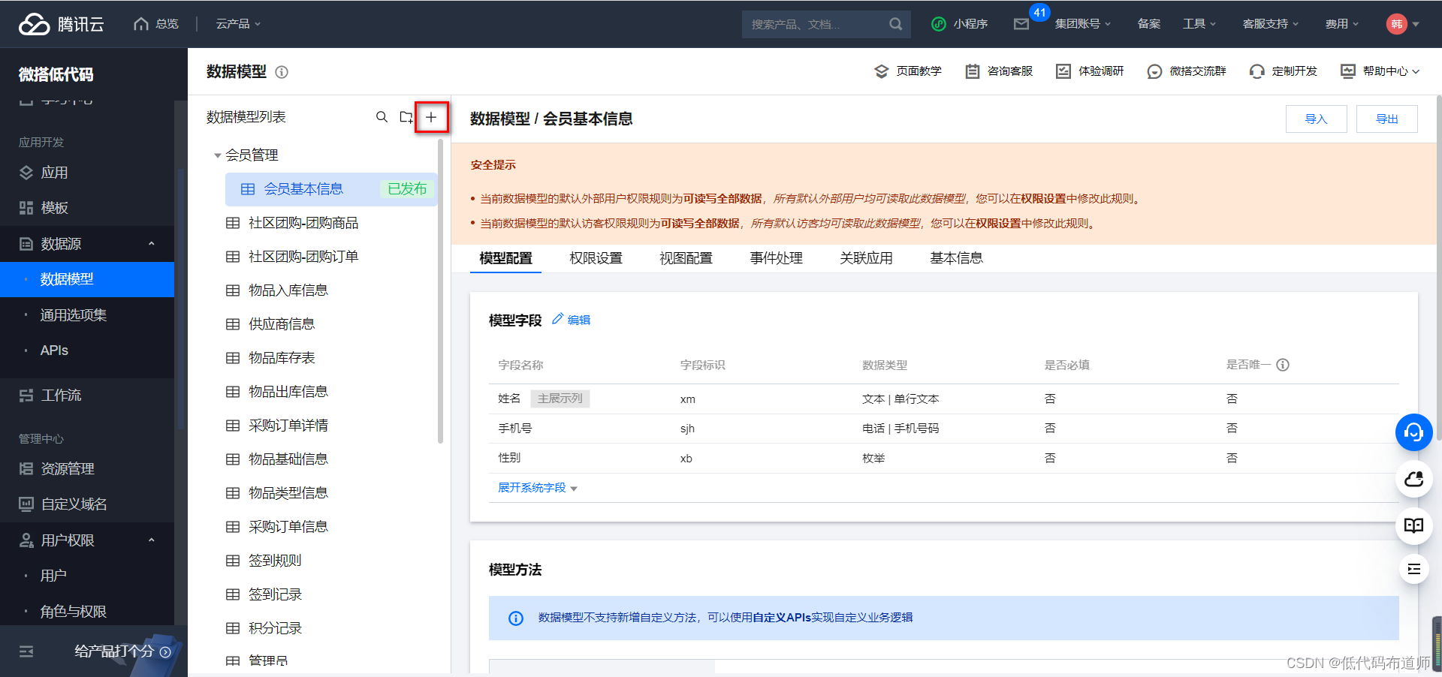1442x677 pixels.
Task: Click the 导出 button
Action: 1387,119
